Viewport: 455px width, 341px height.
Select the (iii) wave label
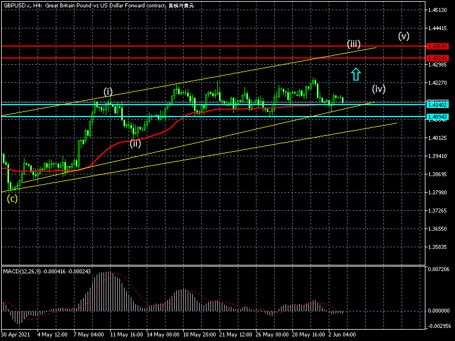click(x=353, y=44)
